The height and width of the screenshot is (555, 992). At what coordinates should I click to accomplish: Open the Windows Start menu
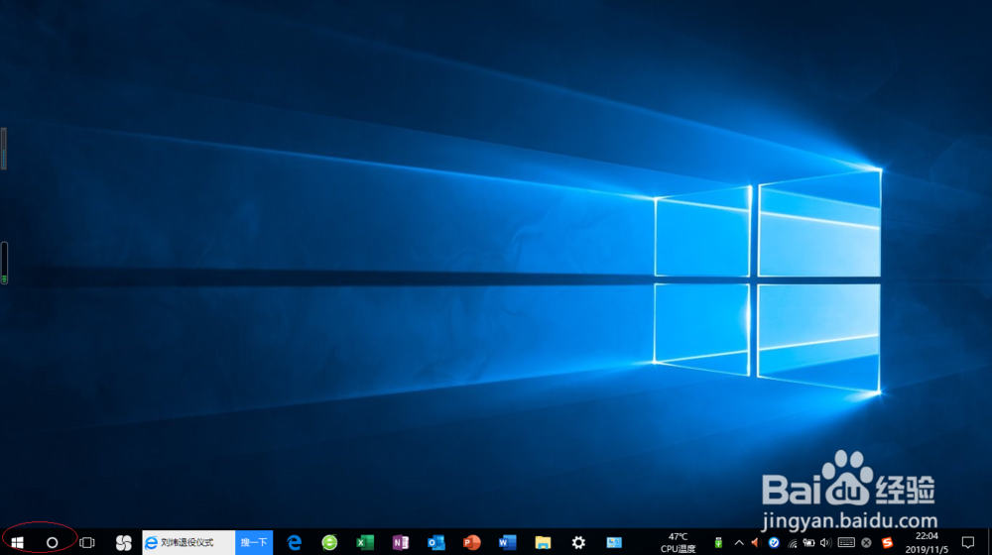point(17,542)
